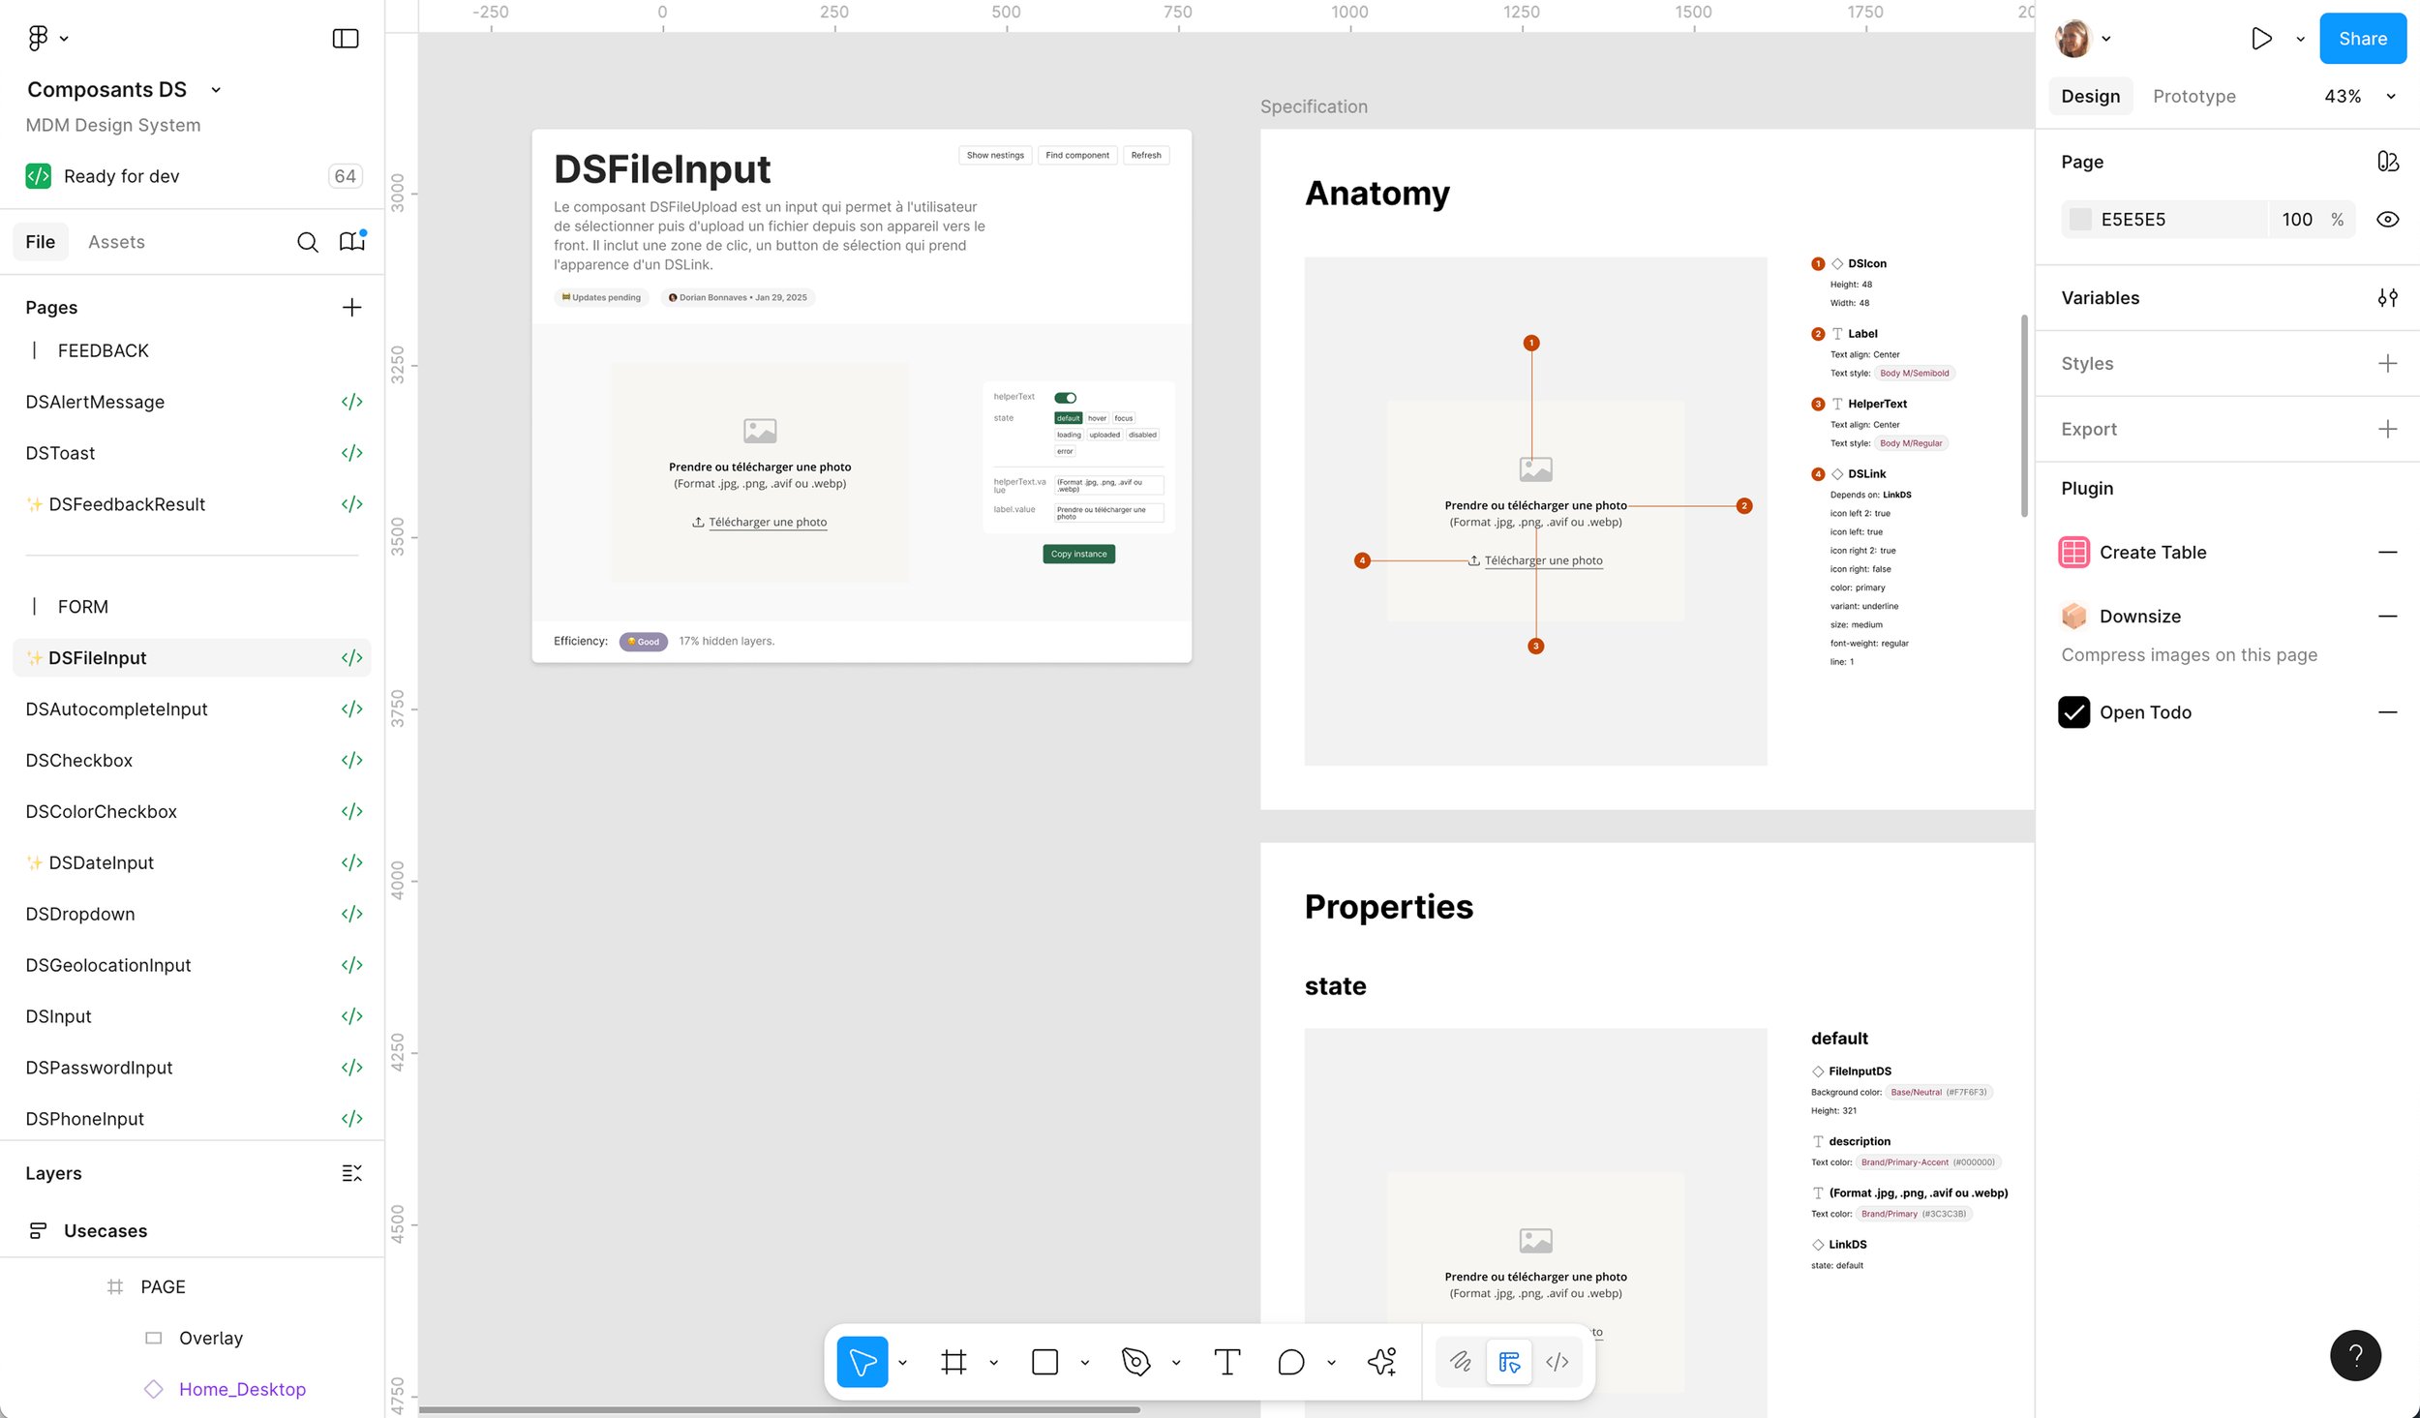Open variables settings icon
2420x1418 pixels.
click(x=2387, y=298)
